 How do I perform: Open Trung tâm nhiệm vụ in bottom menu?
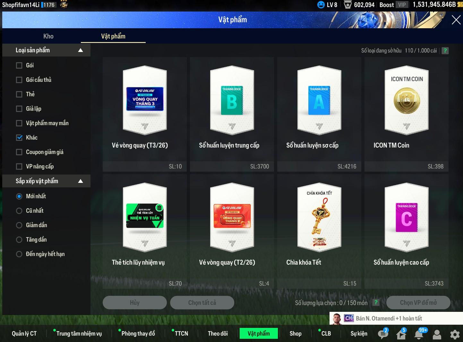(79, 334)
